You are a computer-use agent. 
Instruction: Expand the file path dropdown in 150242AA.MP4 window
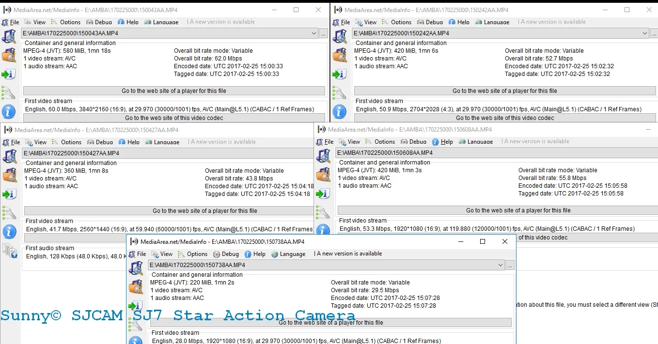645,33
